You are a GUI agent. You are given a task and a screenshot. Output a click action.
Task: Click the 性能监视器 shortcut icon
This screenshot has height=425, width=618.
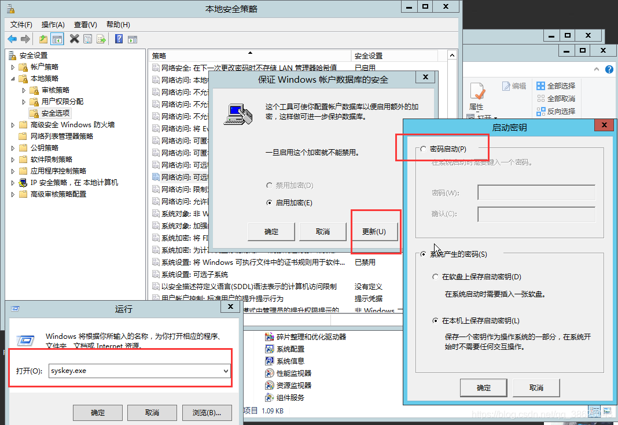point(269,373)
